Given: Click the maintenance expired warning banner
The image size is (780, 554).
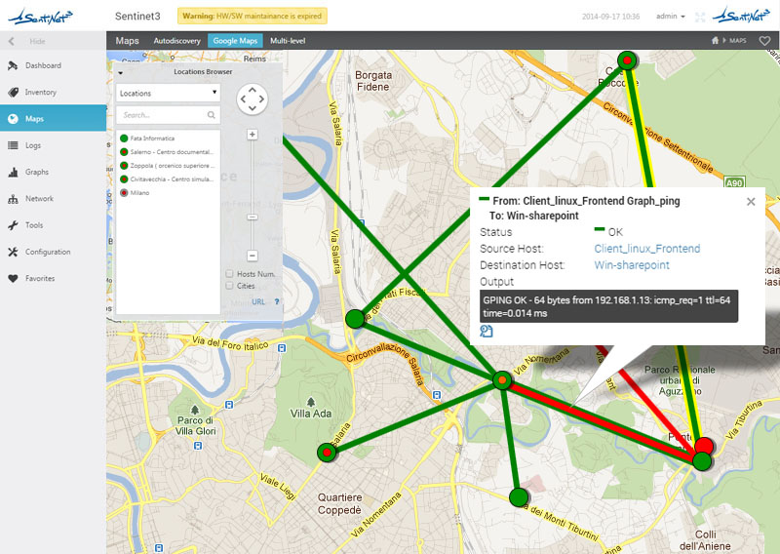Looking at the screenshot, I should [x=253, y=16].
